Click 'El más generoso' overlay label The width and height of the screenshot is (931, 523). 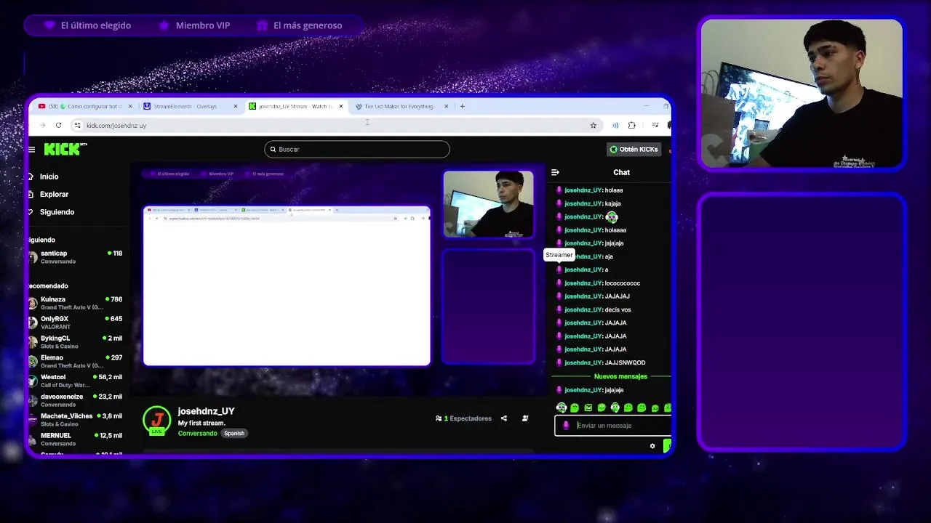point(308,25)
